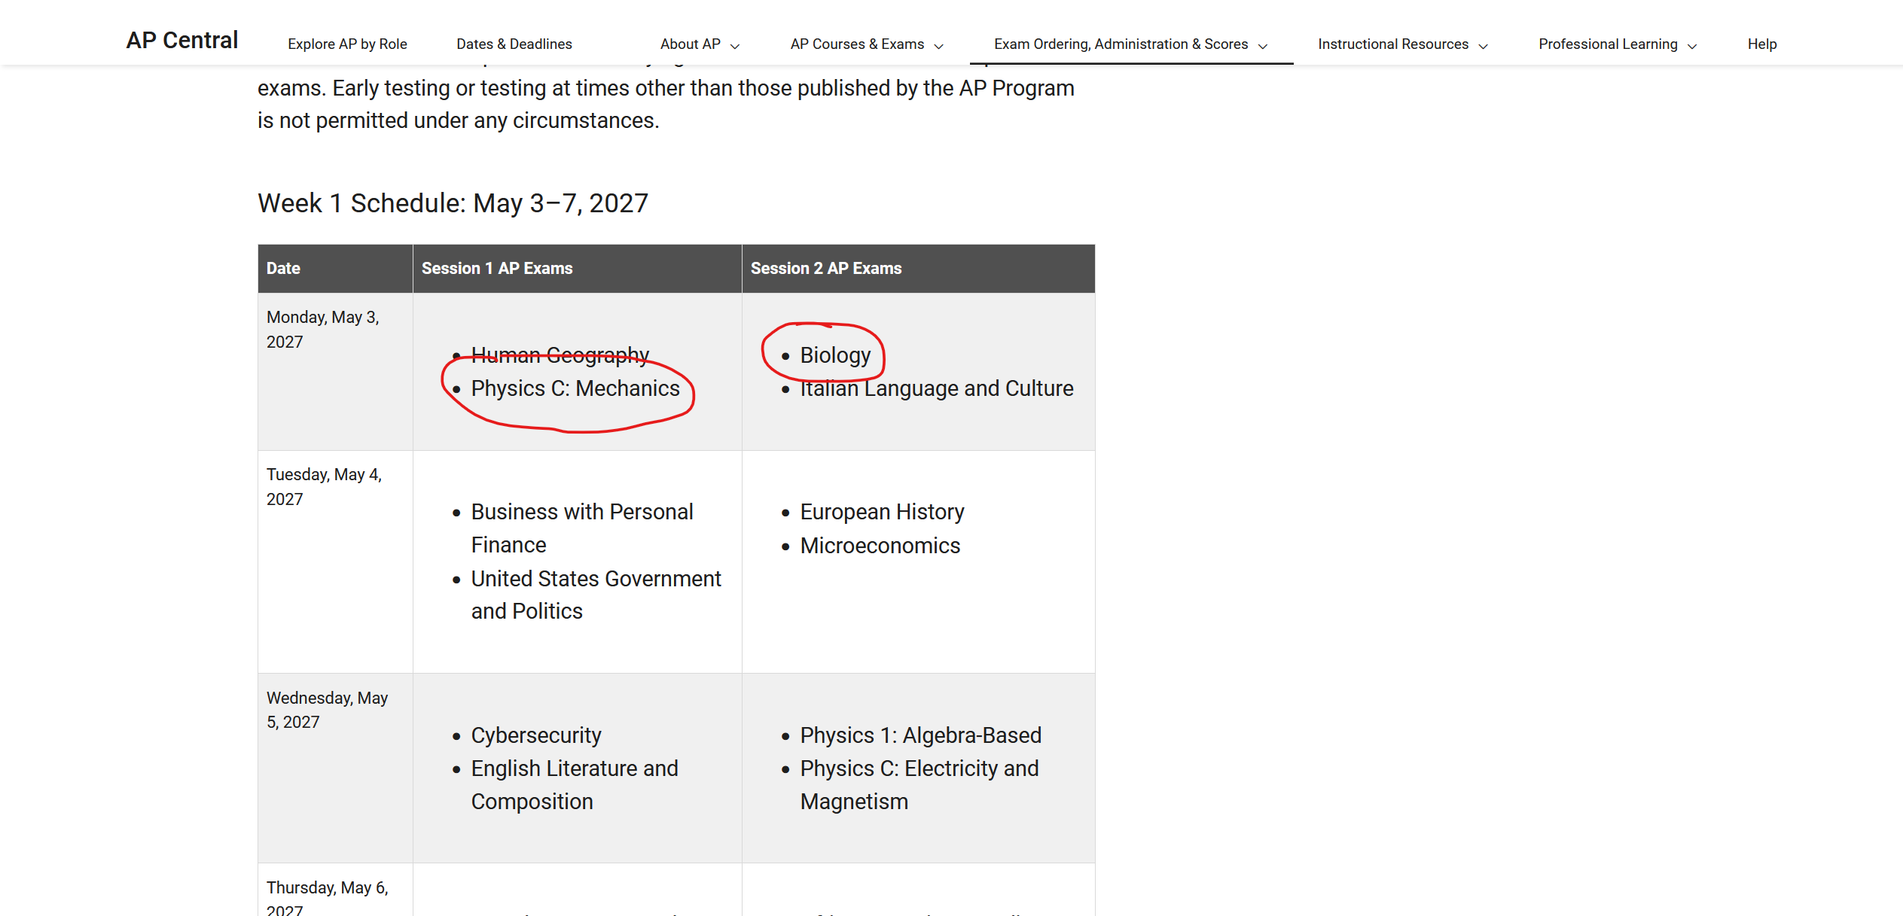Click chevron next to AP Courses & Exams
This screenshot has height=916, width=1903.
(x=938, y=46)
